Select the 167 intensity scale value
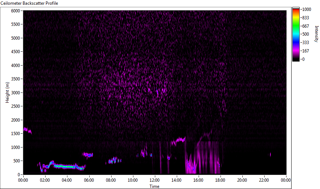The height and width of the screenshot is (189, 320). (305, 51)
